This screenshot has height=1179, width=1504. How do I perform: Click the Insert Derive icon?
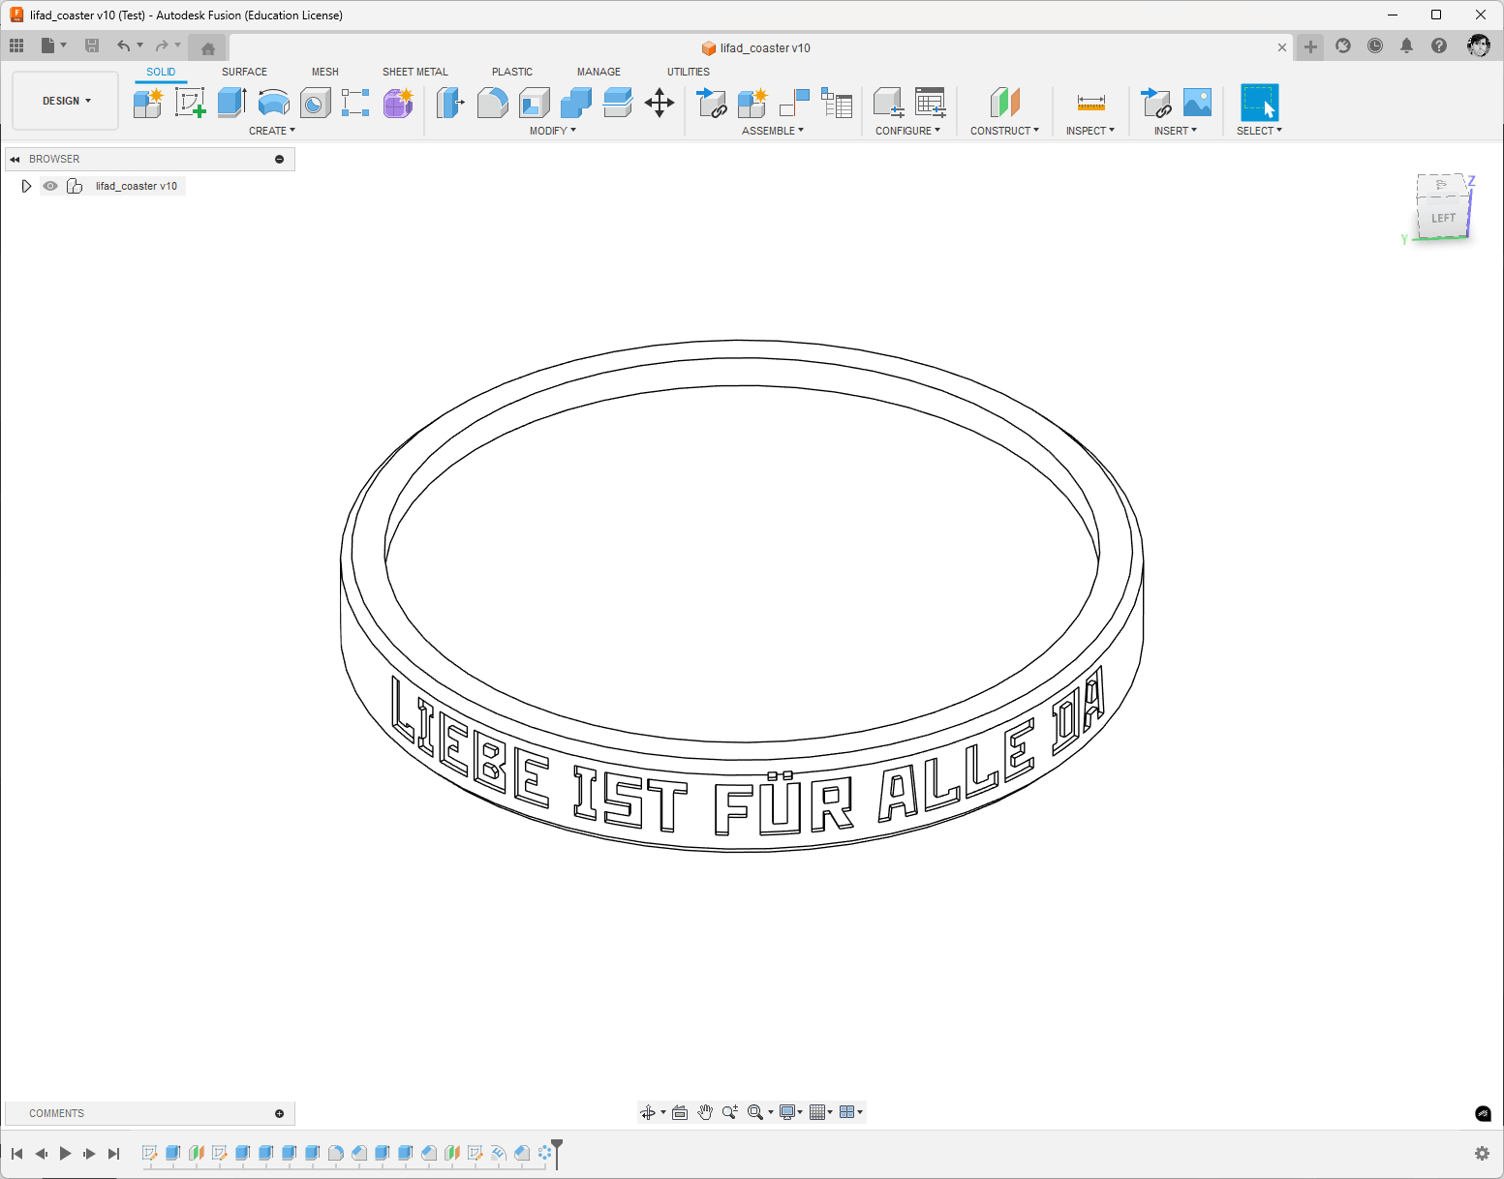point(1156,103)
